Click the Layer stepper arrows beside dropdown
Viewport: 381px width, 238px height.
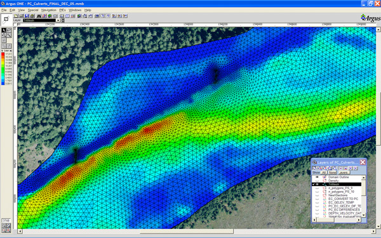coord(63,20)
